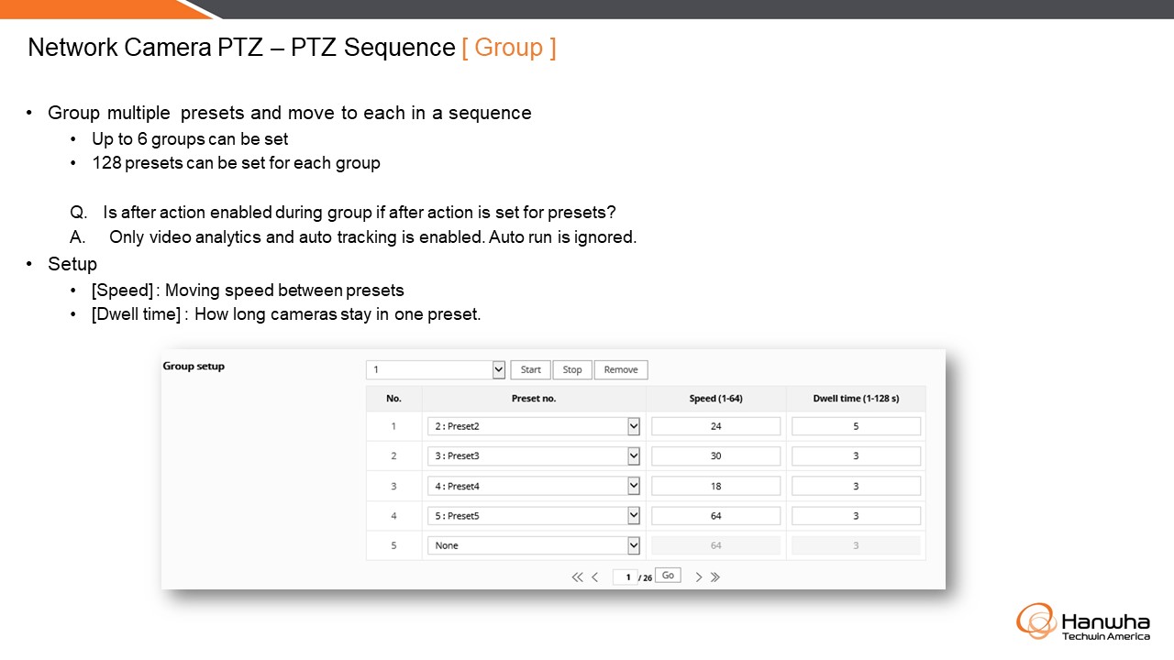This screenshot has width=1174, height=660.
Task: Expand the Preset2 dropdown in row 1
Action: [x=534, y=426]
